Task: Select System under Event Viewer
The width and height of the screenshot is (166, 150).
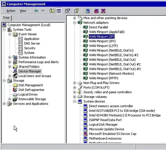Action: [x=29, y=53]
